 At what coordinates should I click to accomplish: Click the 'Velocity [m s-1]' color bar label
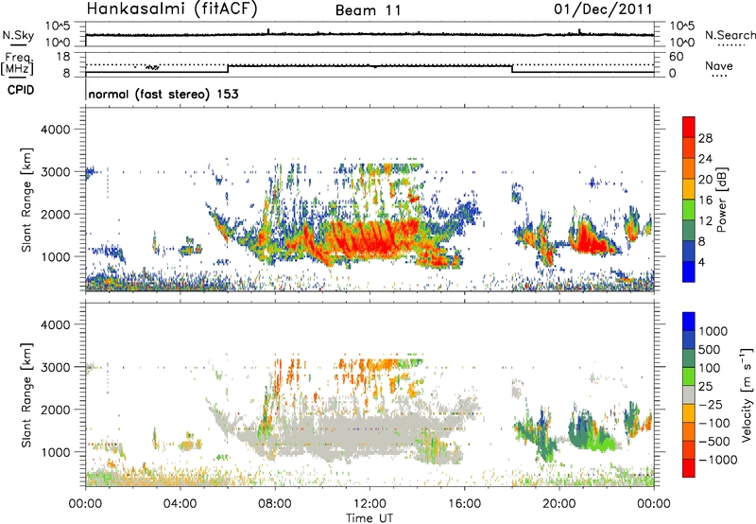coord(746,394)
